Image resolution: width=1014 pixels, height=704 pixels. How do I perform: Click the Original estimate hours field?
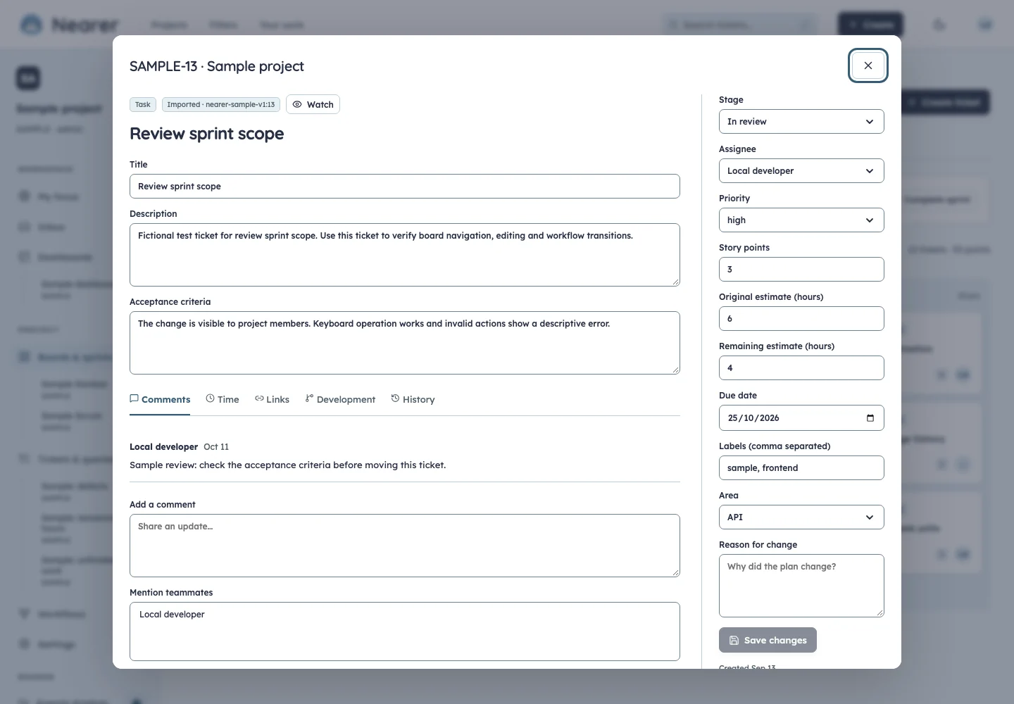[x=801, y=319]
